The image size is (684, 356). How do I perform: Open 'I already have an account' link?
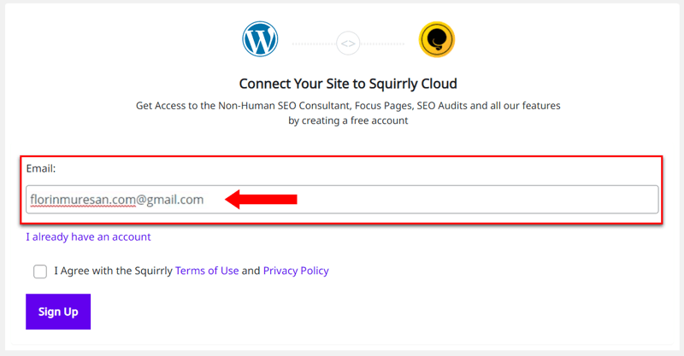pyautogui.click(x=88, y=236)
